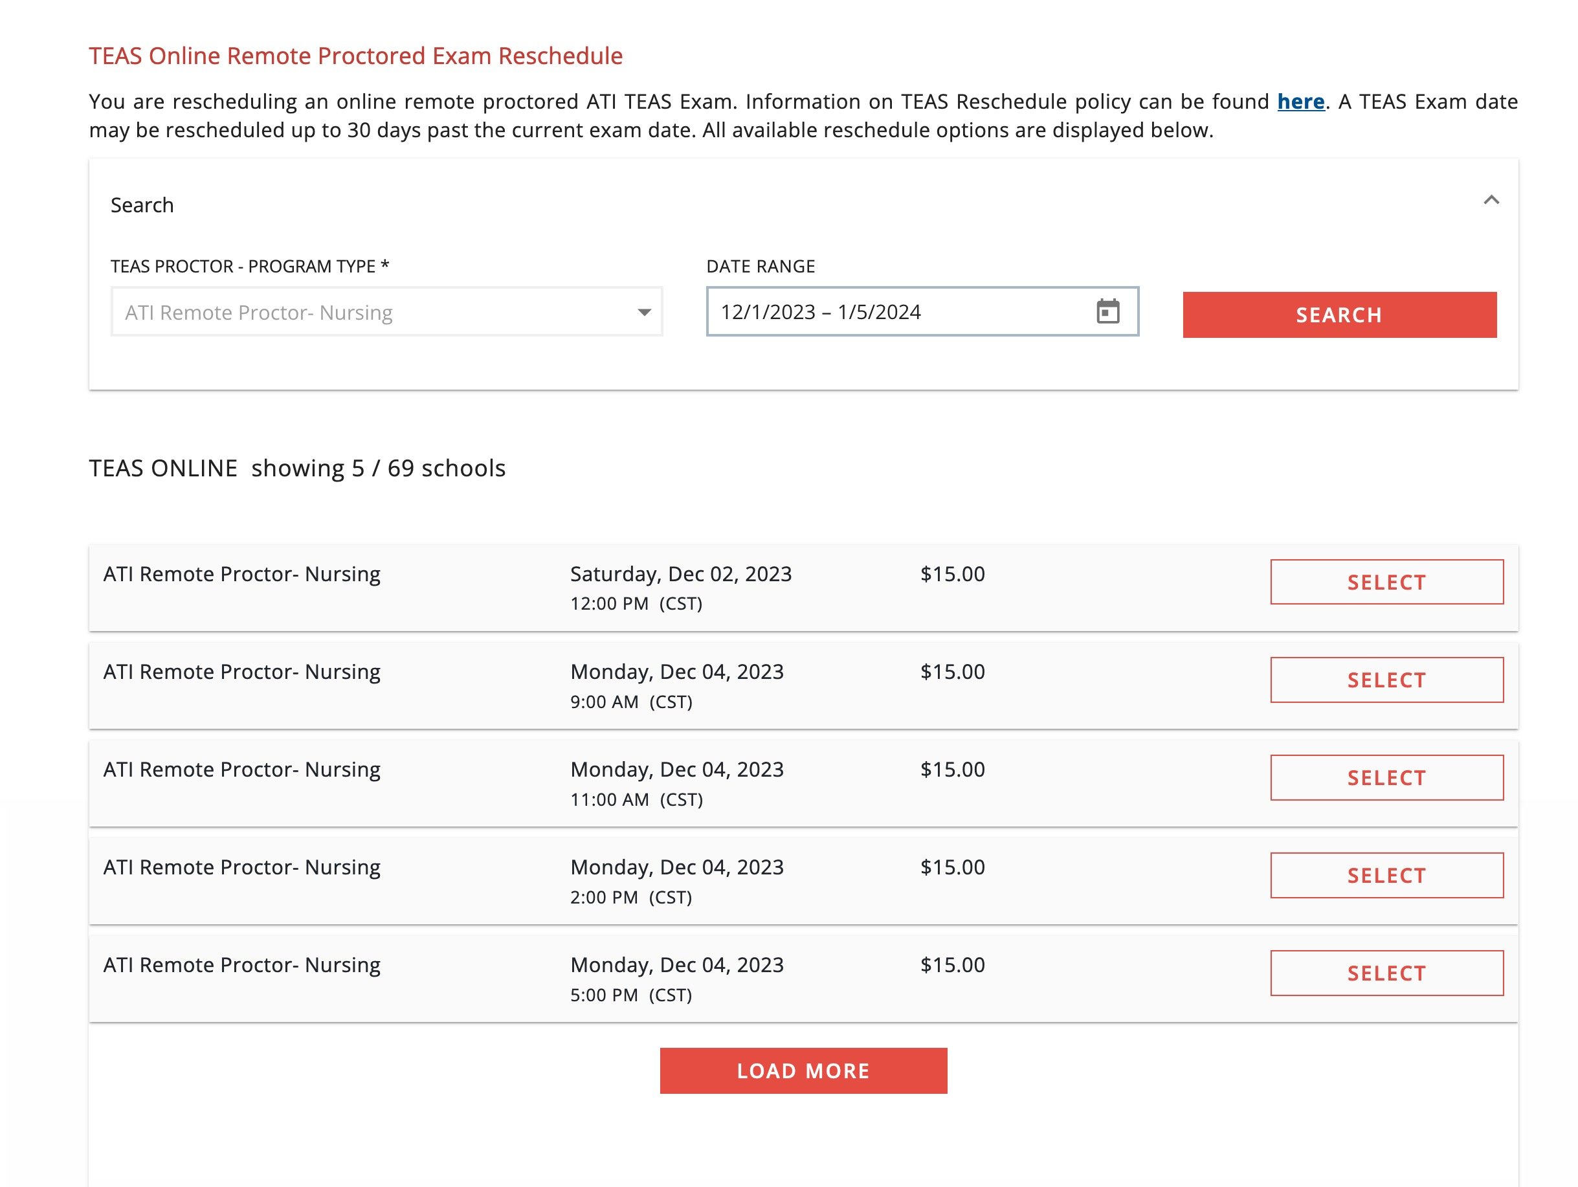Open the date range calendar picker icon
This screenshot has height=1187, width=1578.
click(1107, 311)
